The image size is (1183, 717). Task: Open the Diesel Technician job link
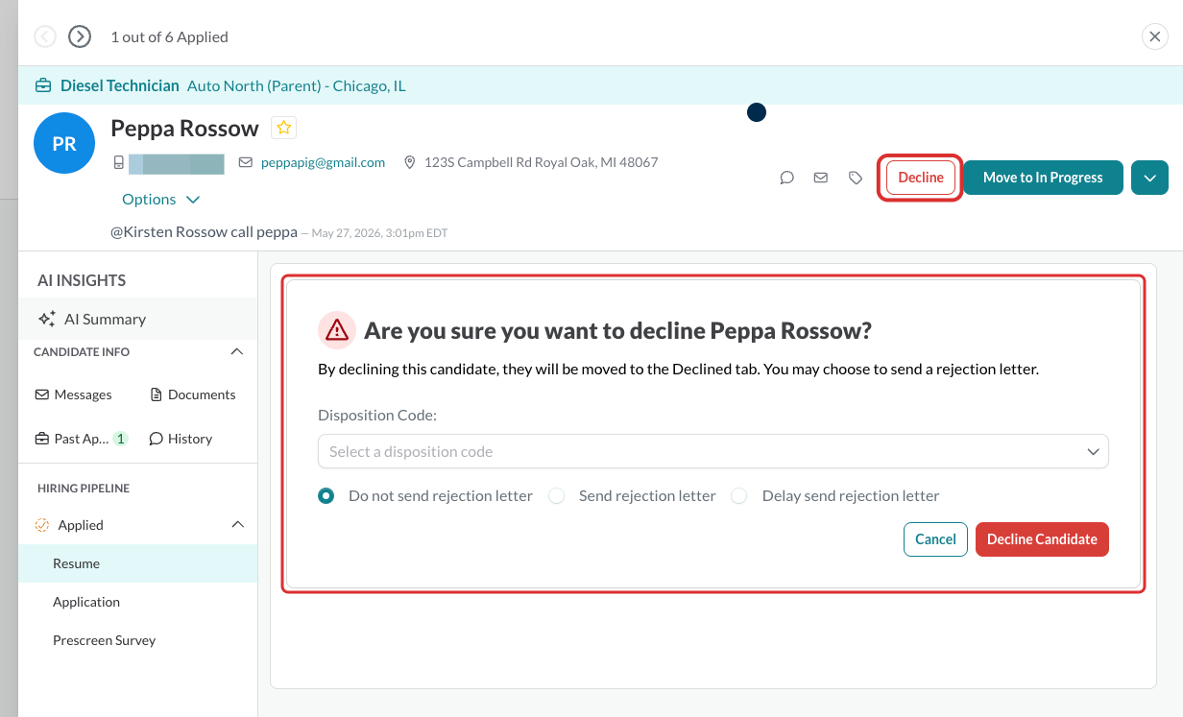tap(120, 86)
